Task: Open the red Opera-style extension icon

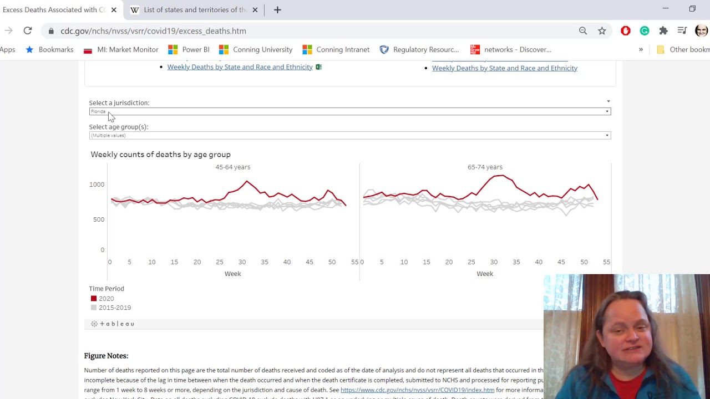Action: [626, 31]
